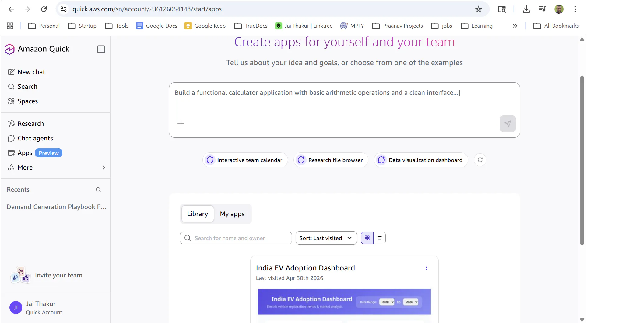This screenshot has width=625, height=323.
Task: Collapse the sidebar panel icon
Action: tap(101, 49)
